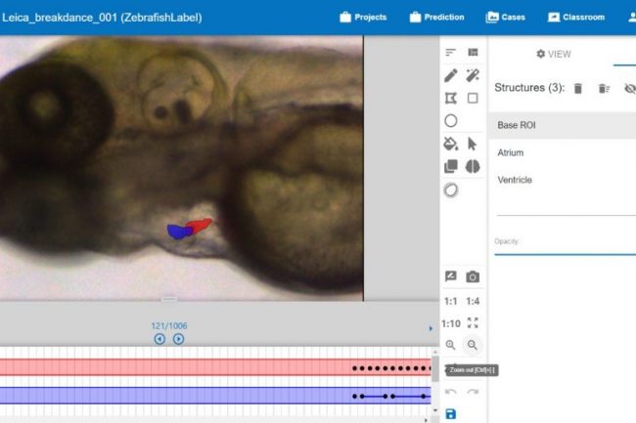
Task: Open the Projects menu
Action: 363,17
